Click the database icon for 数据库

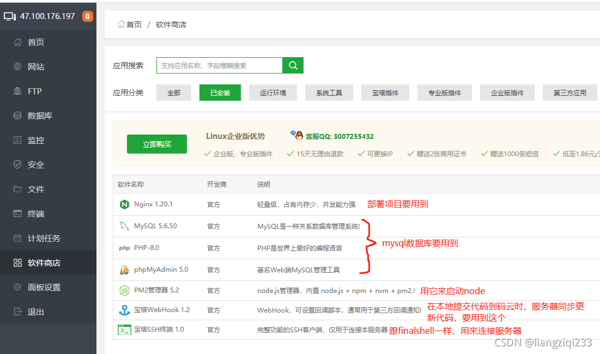17,115
